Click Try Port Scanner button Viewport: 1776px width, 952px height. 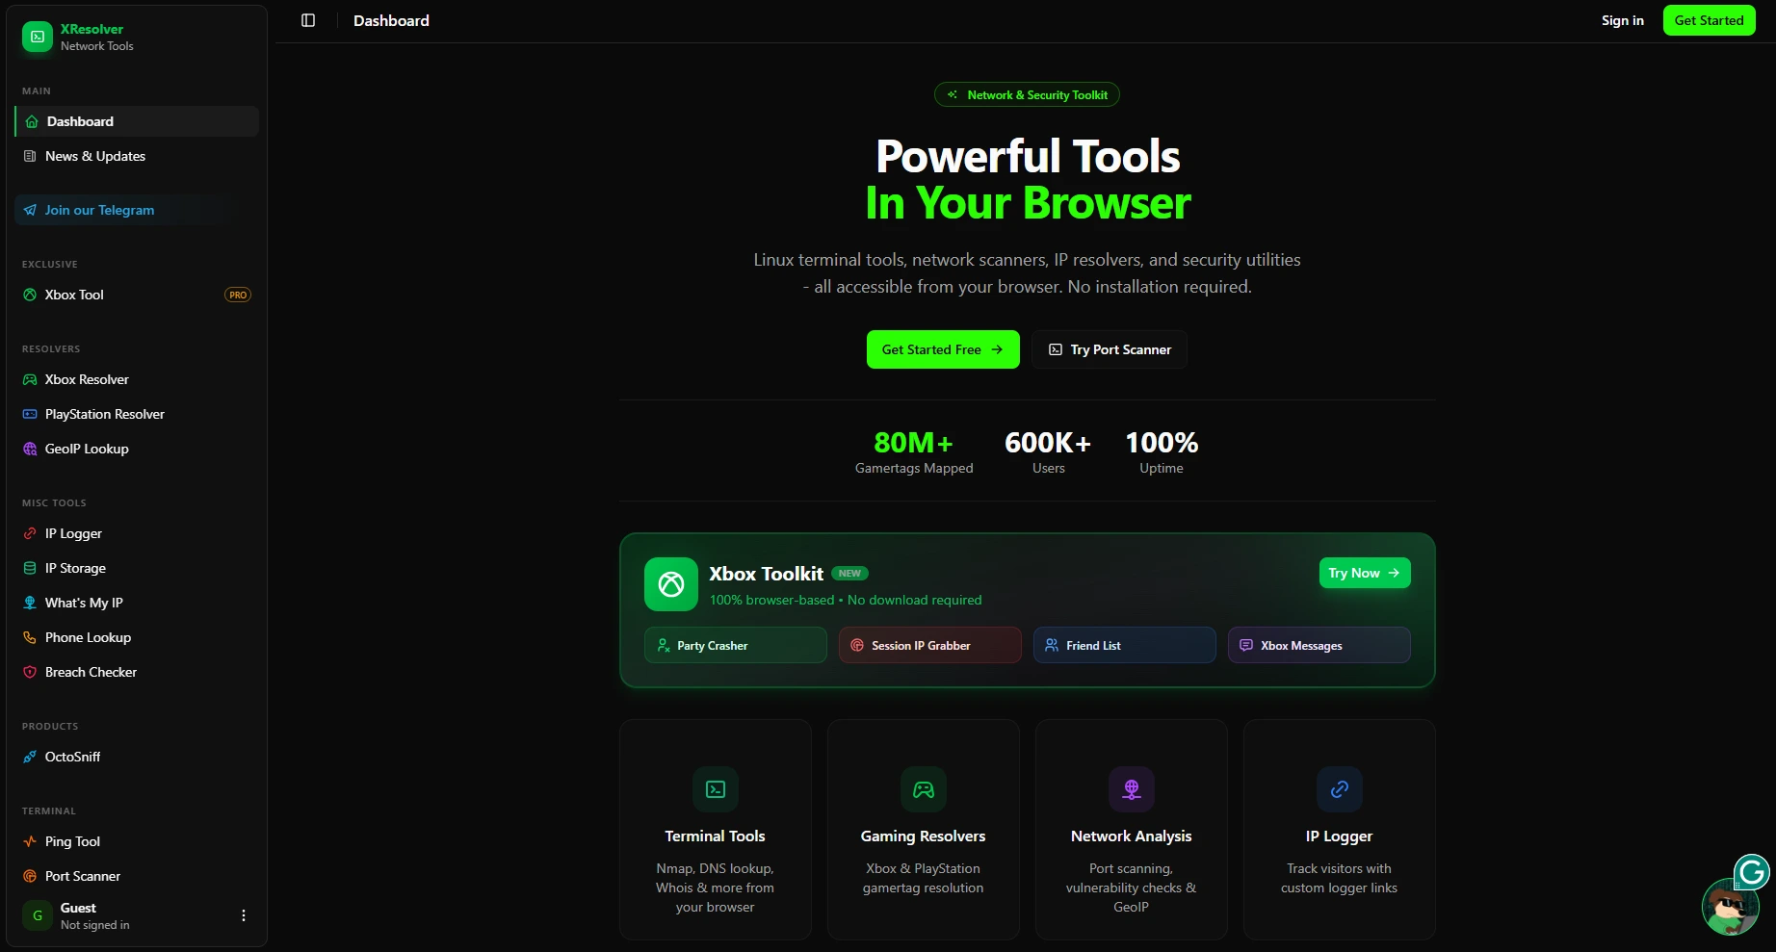coord(1110,349)
